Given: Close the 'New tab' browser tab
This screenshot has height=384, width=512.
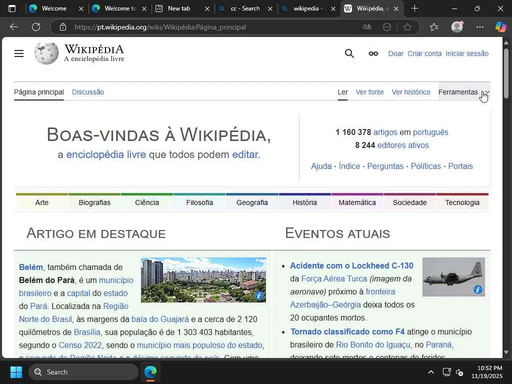Looking at the screenshot, I should click(x=207, y=9).
